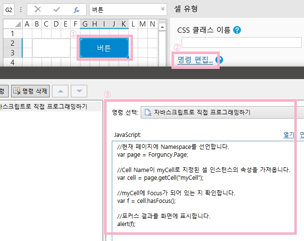
Task: Click the G2 cell name box
Action: pyautogui.click(x=9, y=10)
